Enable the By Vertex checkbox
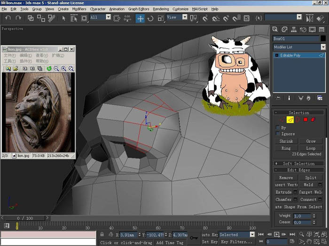The width and height of the screenshot is (329, 246). point(278,127)
